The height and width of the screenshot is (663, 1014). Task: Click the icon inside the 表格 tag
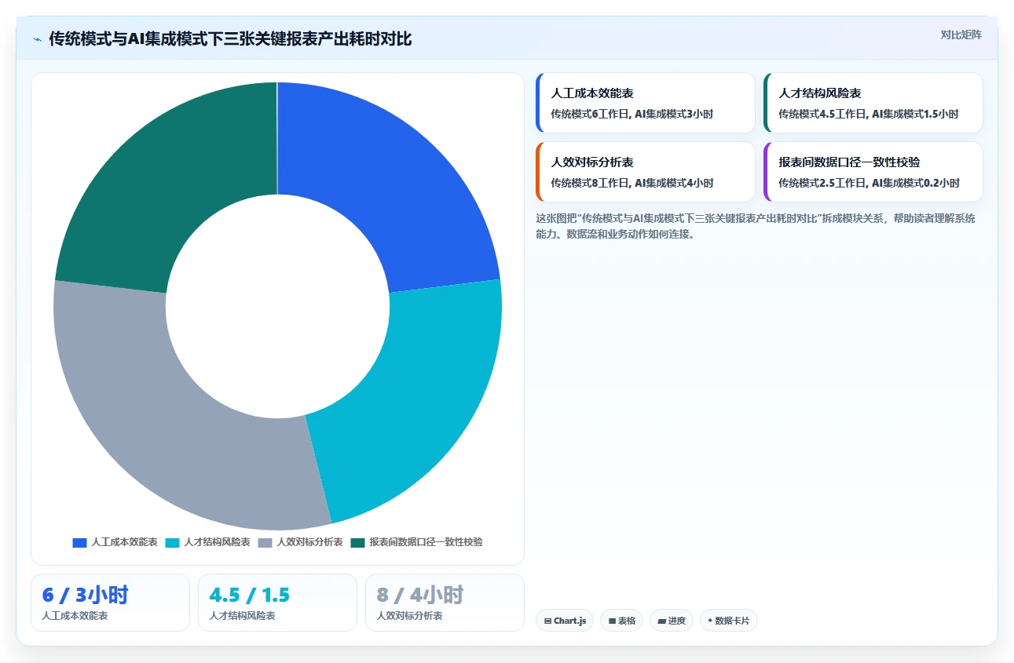point(612,621)
